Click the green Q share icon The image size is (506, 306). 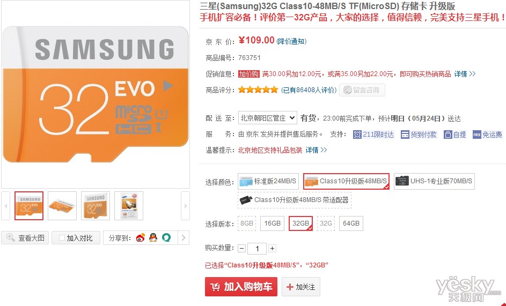(x=166, y=237)
